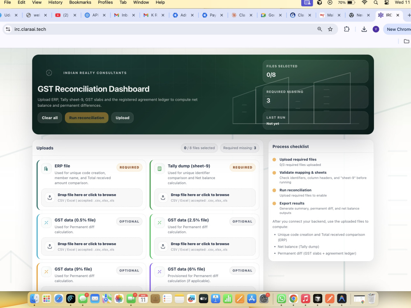The image size is (411, 308).
Task: Click the New Chrome button
Action: (x=397, y=29)
